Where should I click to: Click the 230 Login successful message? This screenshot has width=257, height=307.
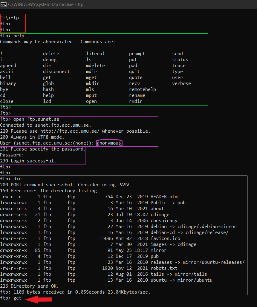click(x=28, y=161)
